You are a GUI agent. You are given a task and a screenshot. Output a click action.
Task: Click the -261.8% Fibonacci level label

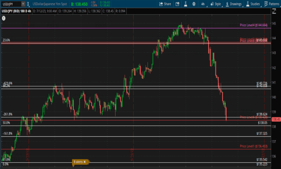(8, 114)
